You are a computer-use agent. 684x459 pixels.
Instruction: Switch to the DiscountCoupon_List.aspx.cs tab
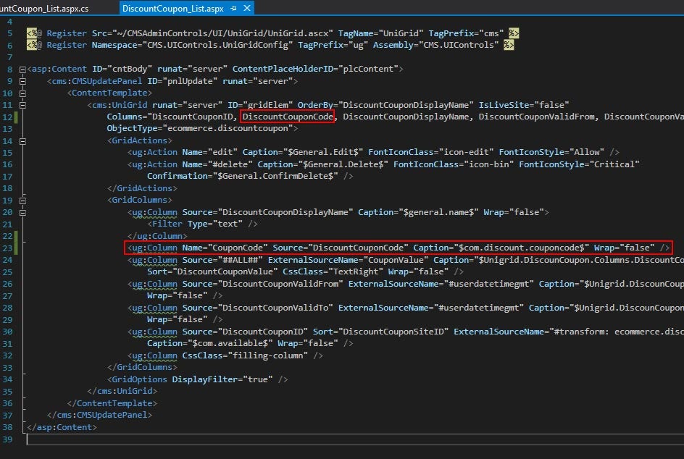click(43, 9)
